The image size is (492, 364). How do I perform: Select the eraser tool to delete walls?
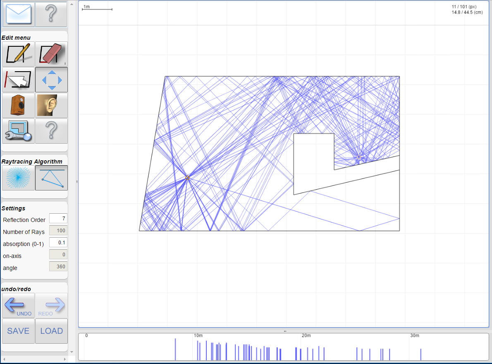click(51, 54)
